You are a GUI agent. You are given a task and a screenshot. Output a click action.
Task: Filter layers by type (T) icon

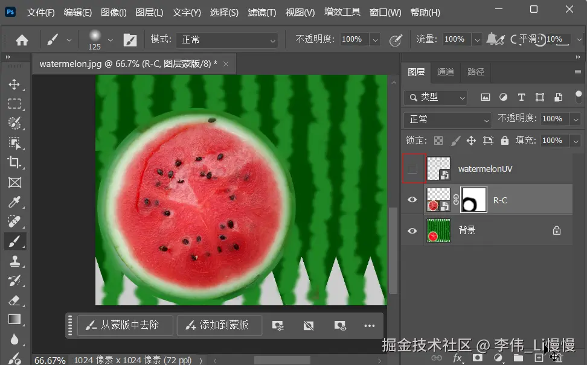(521, 97)
